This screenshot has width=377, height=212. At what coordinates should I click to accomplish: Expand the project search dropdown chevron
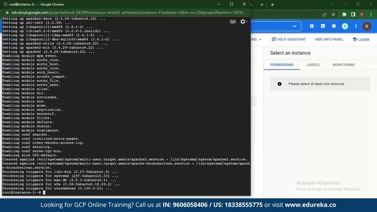coord(295,26)
